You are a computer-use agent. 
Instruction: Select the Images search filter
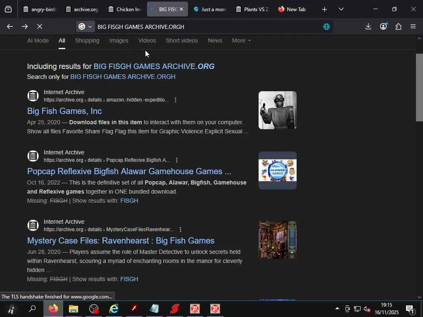[x=119, y=40]
